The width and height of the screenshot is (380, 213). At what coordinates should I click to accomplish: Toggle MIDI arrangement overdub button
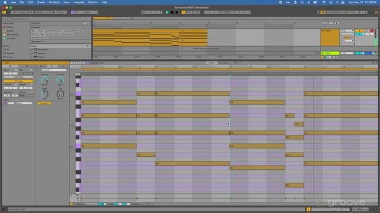(x=183, y=12)
